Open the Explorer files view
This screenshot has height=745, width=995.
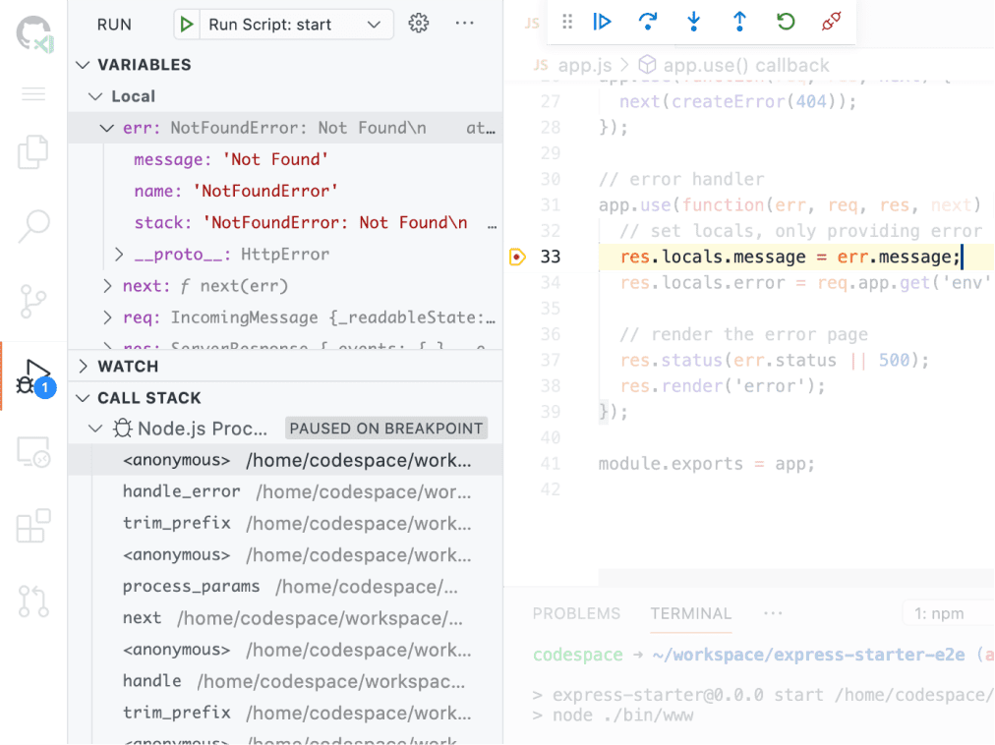33,152
